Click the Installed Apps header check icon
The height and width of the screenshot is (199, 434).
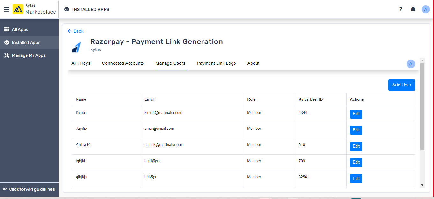click(x=67, y=9)
